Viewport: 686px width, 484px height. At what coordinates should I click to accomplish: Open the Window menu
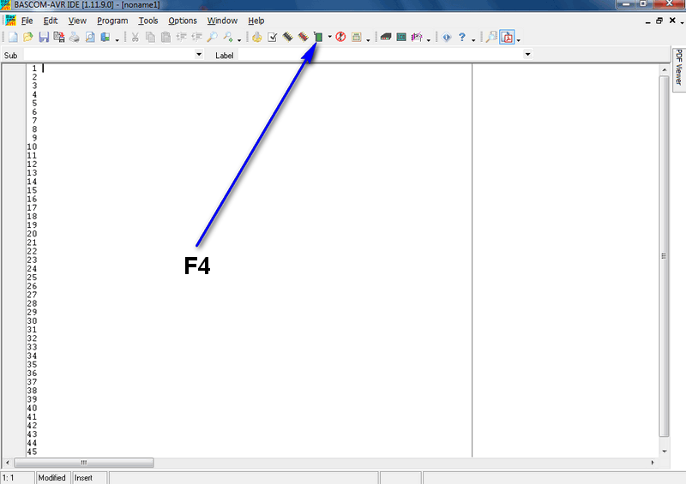[x=222, y=21]
